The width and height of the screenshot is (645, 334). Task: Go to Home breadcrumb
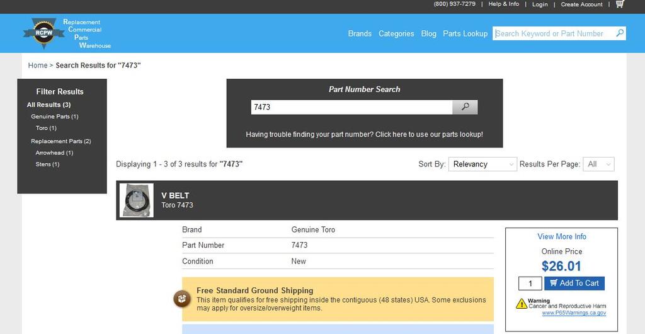click(37, 66)
